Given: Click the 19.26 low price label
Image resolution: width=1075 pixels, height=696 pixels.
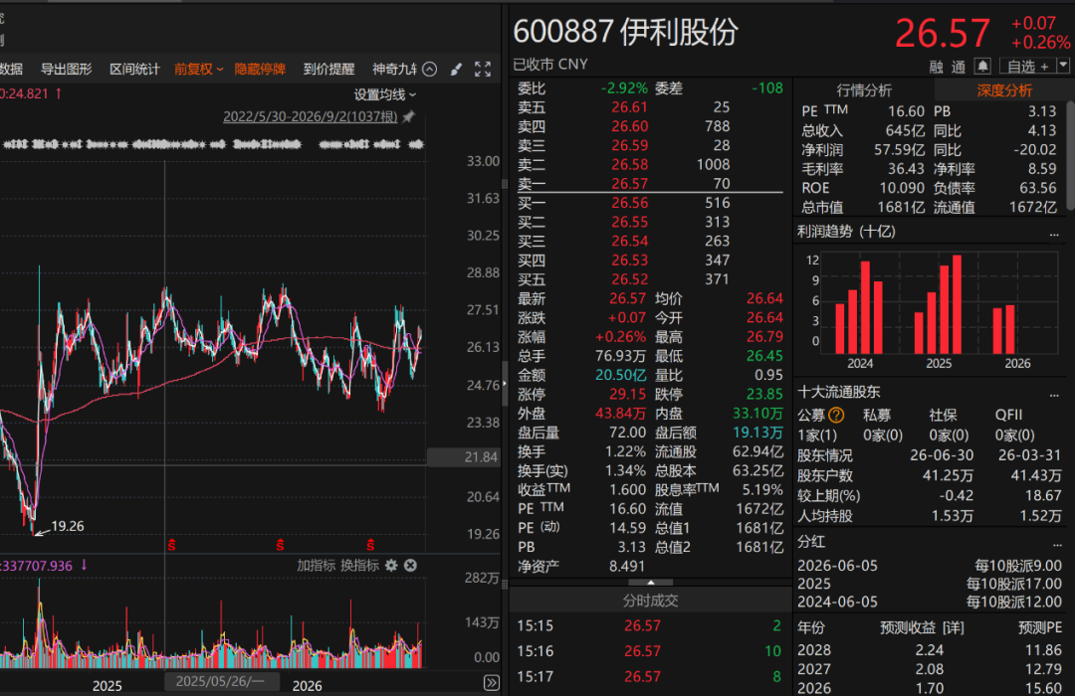Looking at the screenshot, I should click(68, 527).
